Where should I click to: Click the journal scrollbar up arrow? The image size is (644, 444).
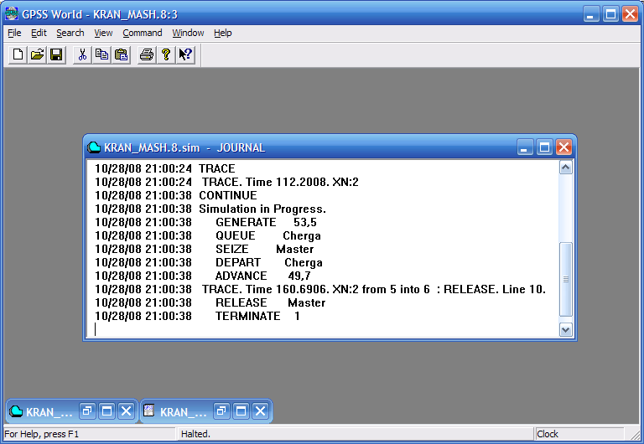565,167
